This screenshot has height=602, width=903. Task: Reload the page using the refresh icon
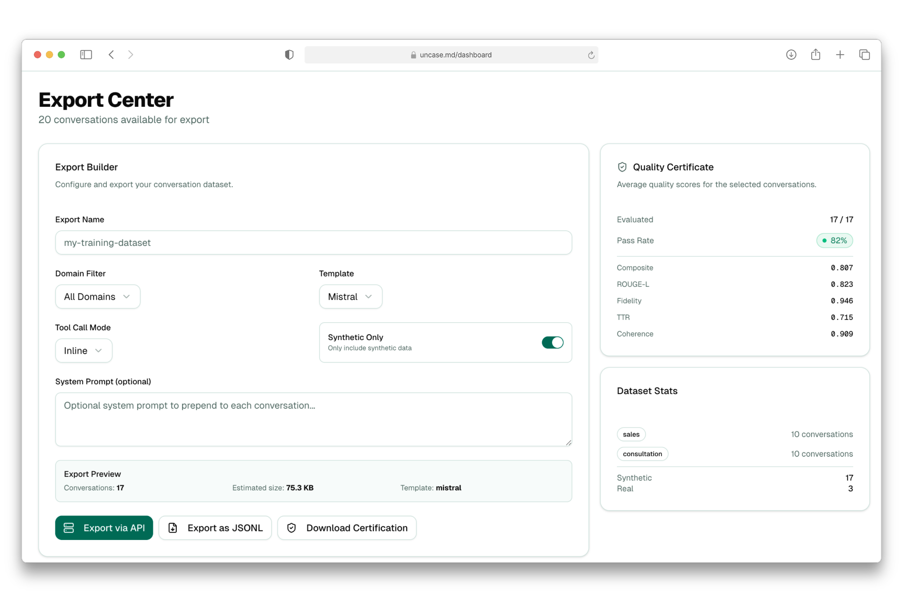click(591, 55)
